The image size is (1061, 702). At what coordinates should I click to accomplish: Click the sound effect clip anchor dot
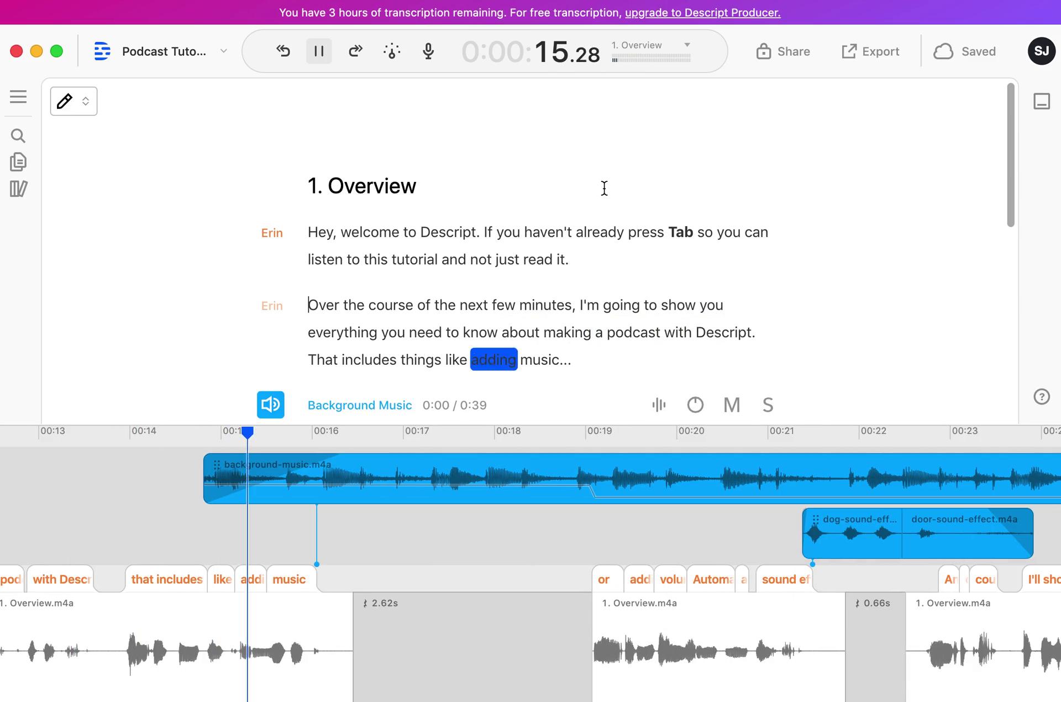point(812,564)
